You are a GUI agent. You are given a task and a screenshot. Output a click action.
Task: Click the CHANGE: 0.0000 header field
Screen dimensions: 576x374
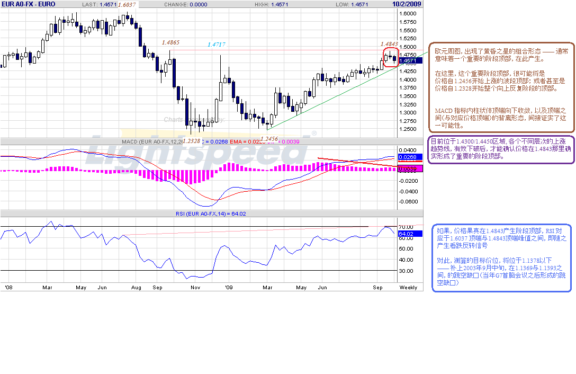(185, 5)
